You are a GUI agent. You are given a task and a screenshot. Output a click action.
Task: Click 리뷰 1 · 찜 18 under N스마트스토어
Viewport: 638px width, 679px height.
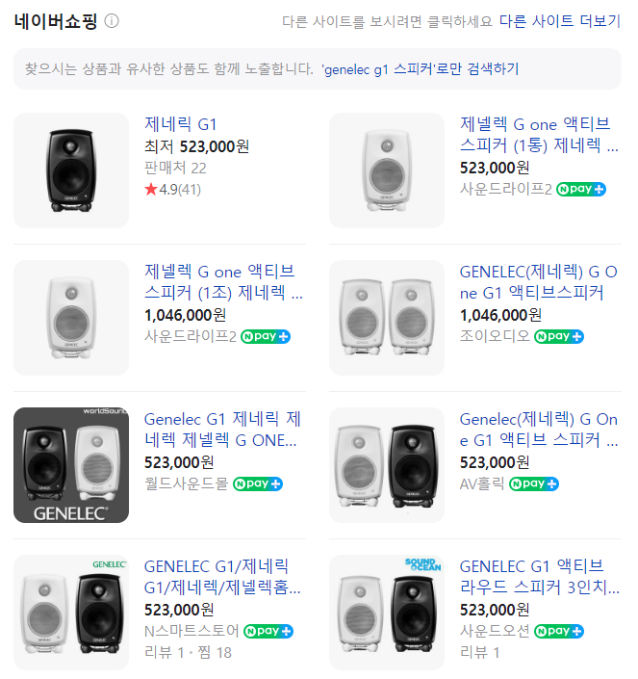pyautogui.click(x=188, y=652)
